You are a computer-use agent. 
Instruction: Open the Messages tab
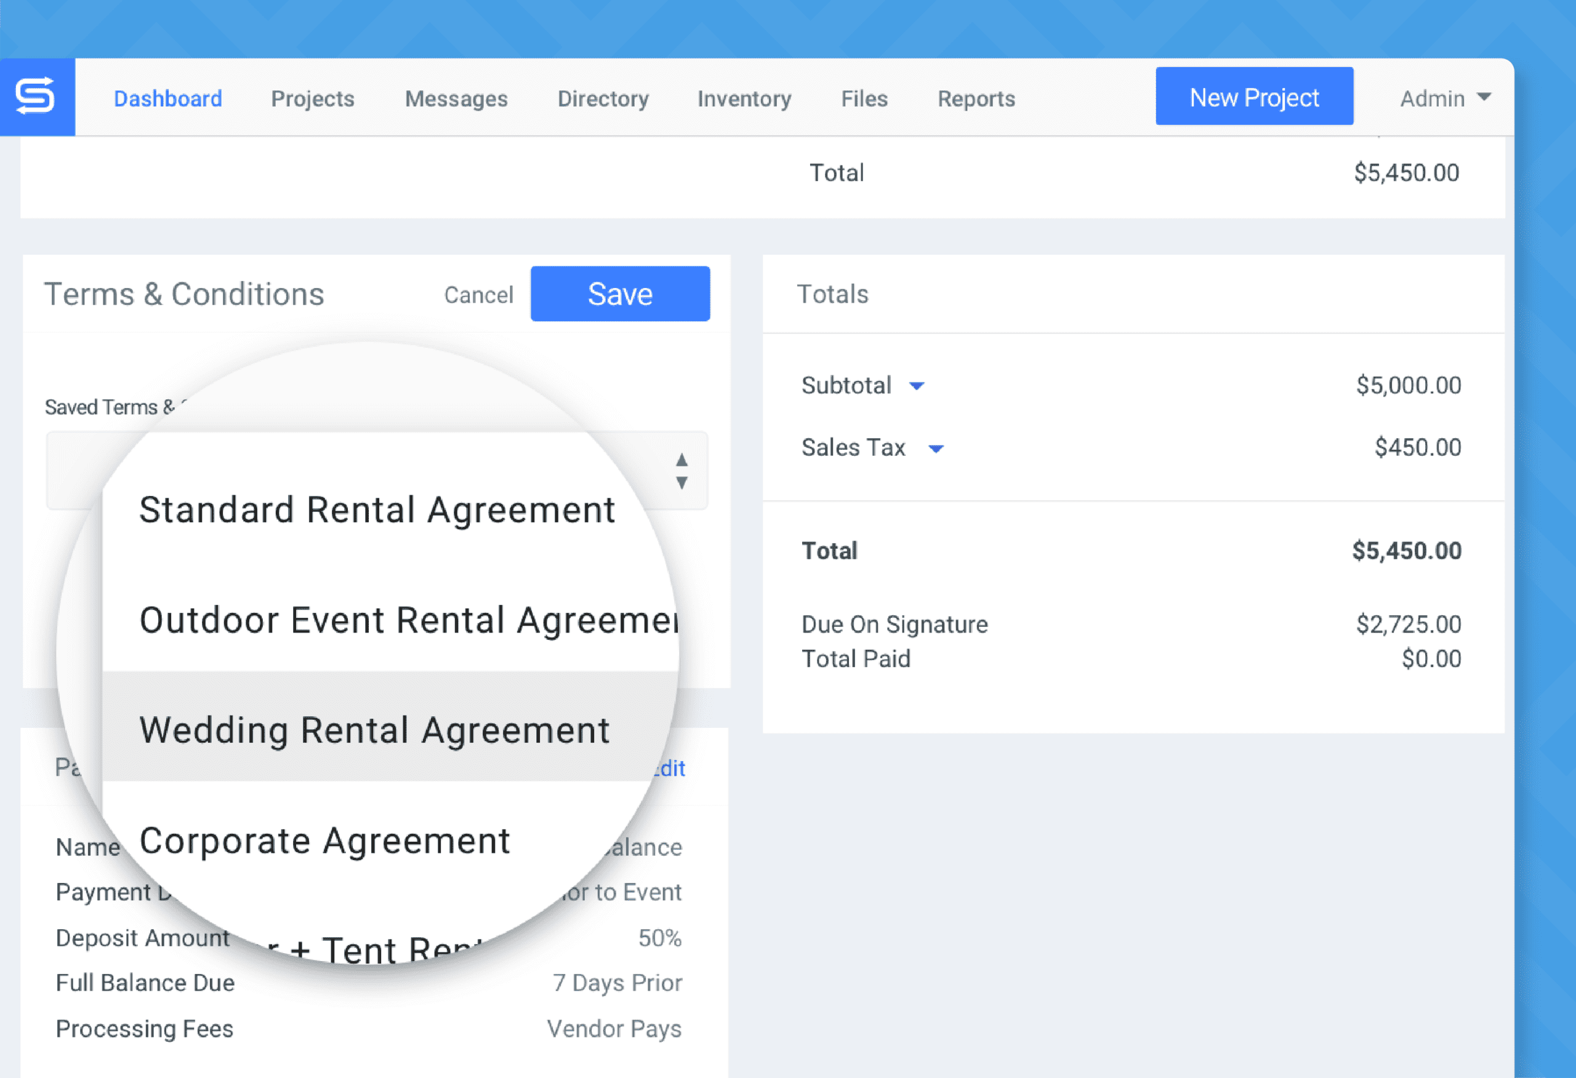[x=456, y=99]
